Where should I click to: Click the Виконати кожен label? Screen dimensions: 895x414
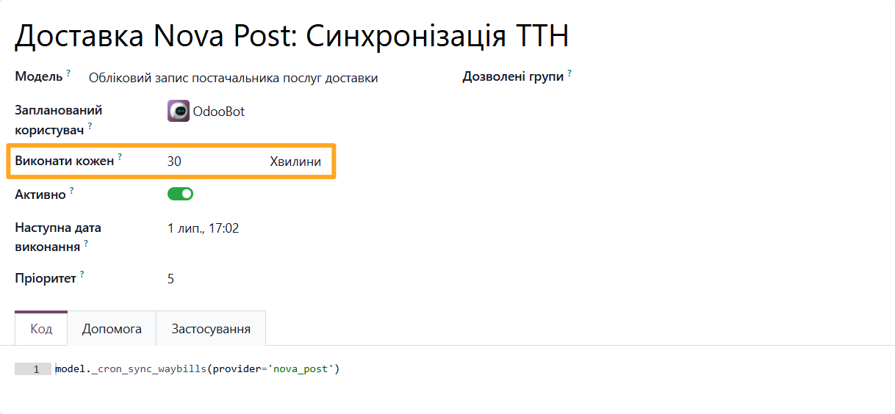(x=65, y=161)
